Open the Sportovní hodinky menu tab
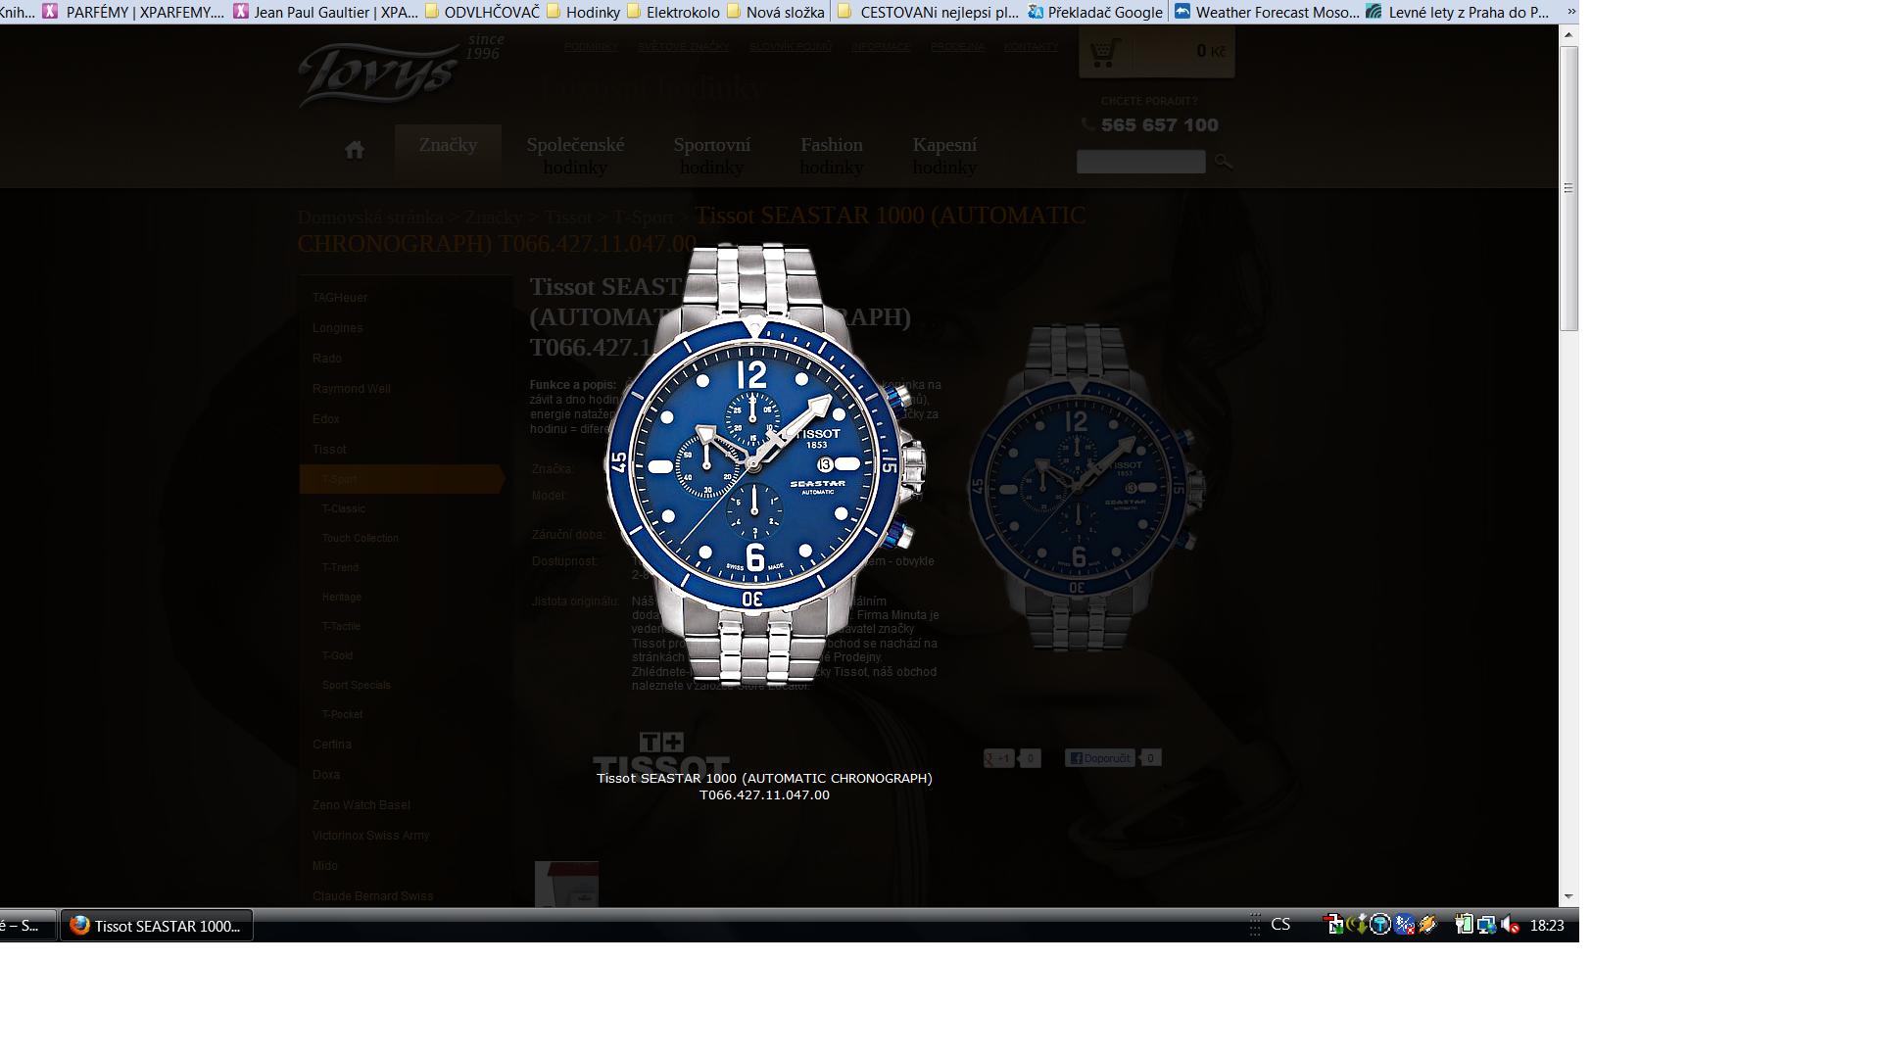Image resolution: width=1881 pixels, height=1058 pixels. tap(712, 156)
